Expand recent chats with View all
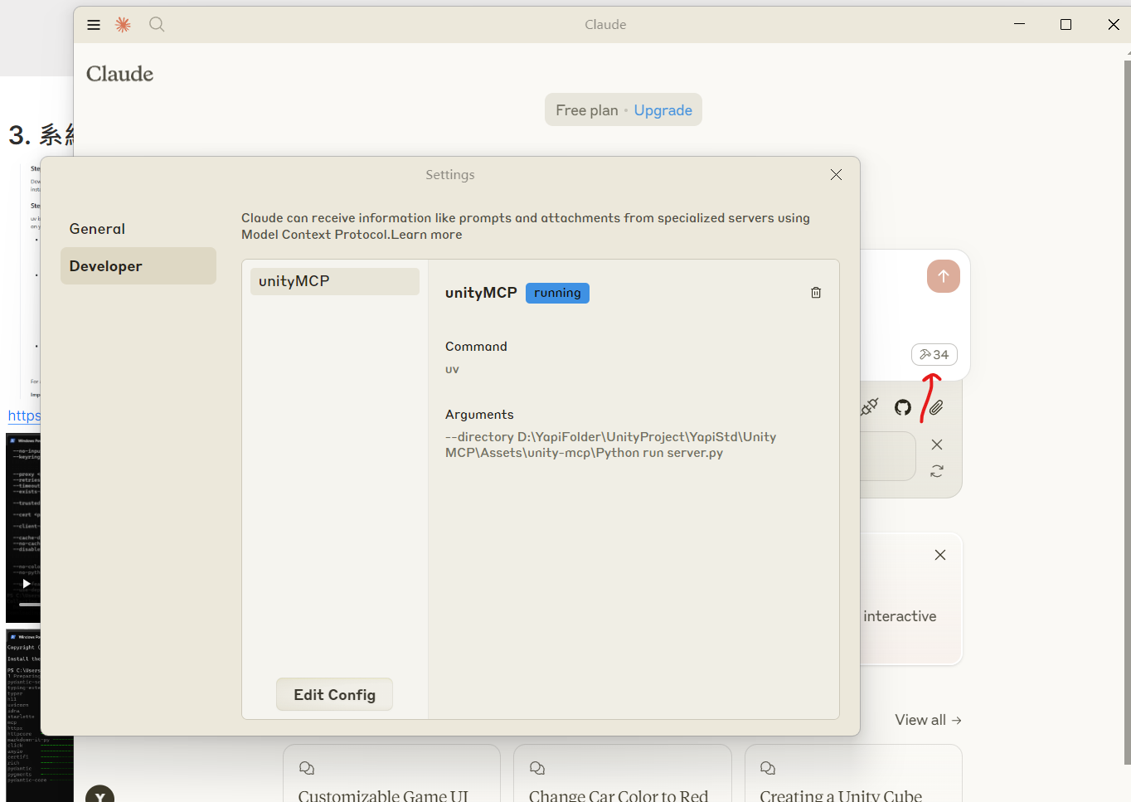 928,720
